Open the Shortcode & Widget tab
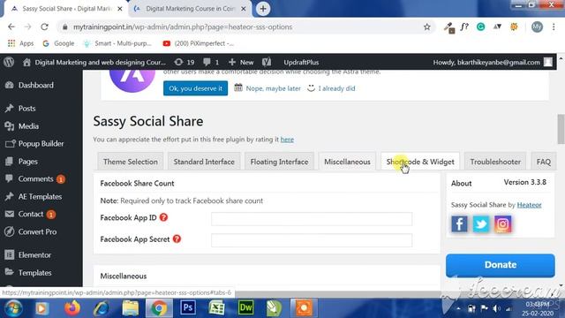 click(x=420, y=162)
